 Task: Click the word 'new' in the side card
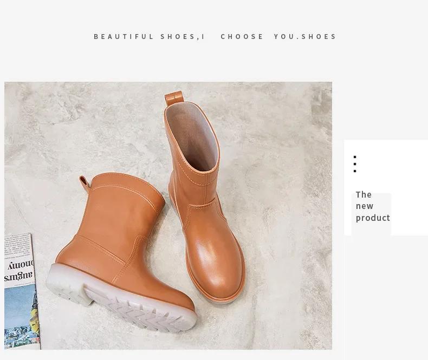tap(365, 206)
